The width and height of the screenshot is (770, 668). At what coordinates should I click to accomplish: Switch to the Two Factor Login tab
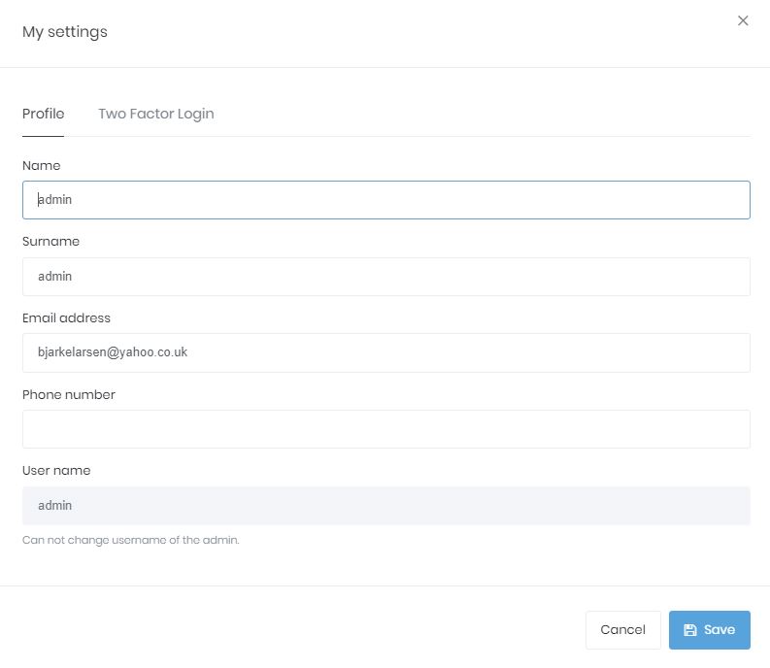[155, 114]
